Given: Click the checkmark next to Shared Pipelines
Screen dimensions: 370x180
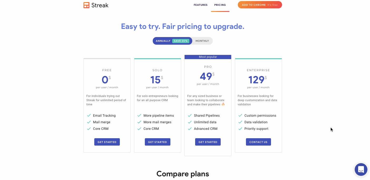Looking at the screenshot, I should (x=190, y=115).
